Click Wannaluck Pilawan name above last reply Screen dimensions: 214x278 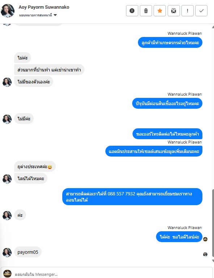point(185,228)
